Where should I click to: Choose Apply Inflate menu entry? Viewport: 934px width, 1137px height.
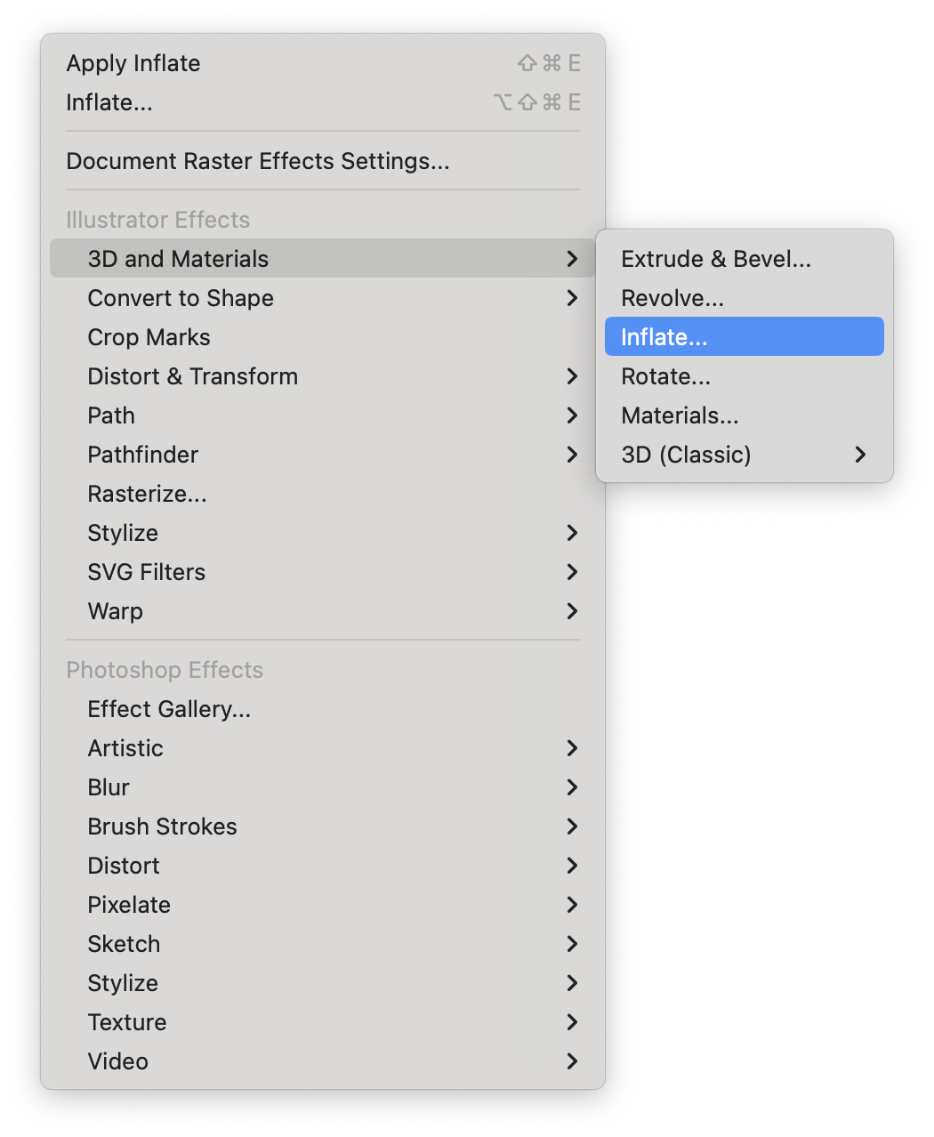point(323,63)
